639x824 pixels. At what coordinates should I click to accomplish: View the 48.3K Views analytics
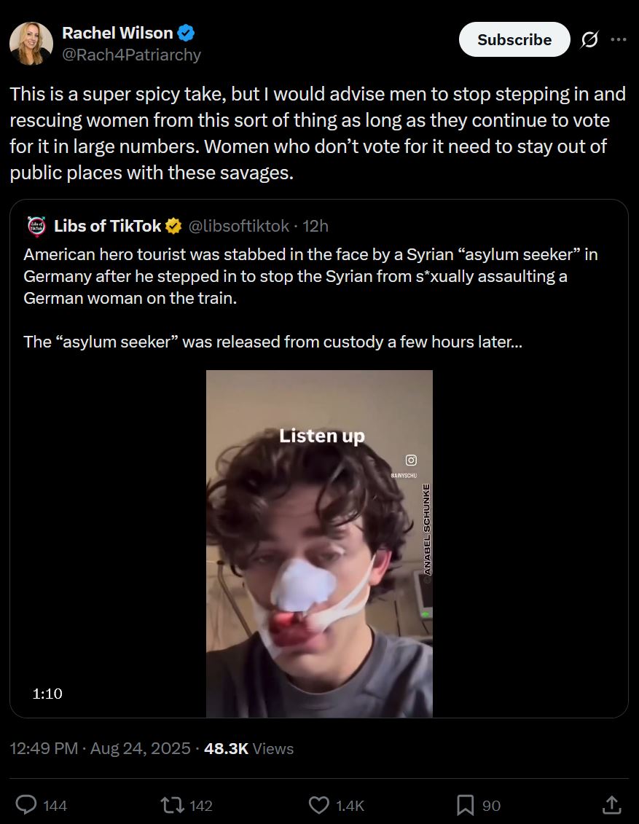pos(249,748)
